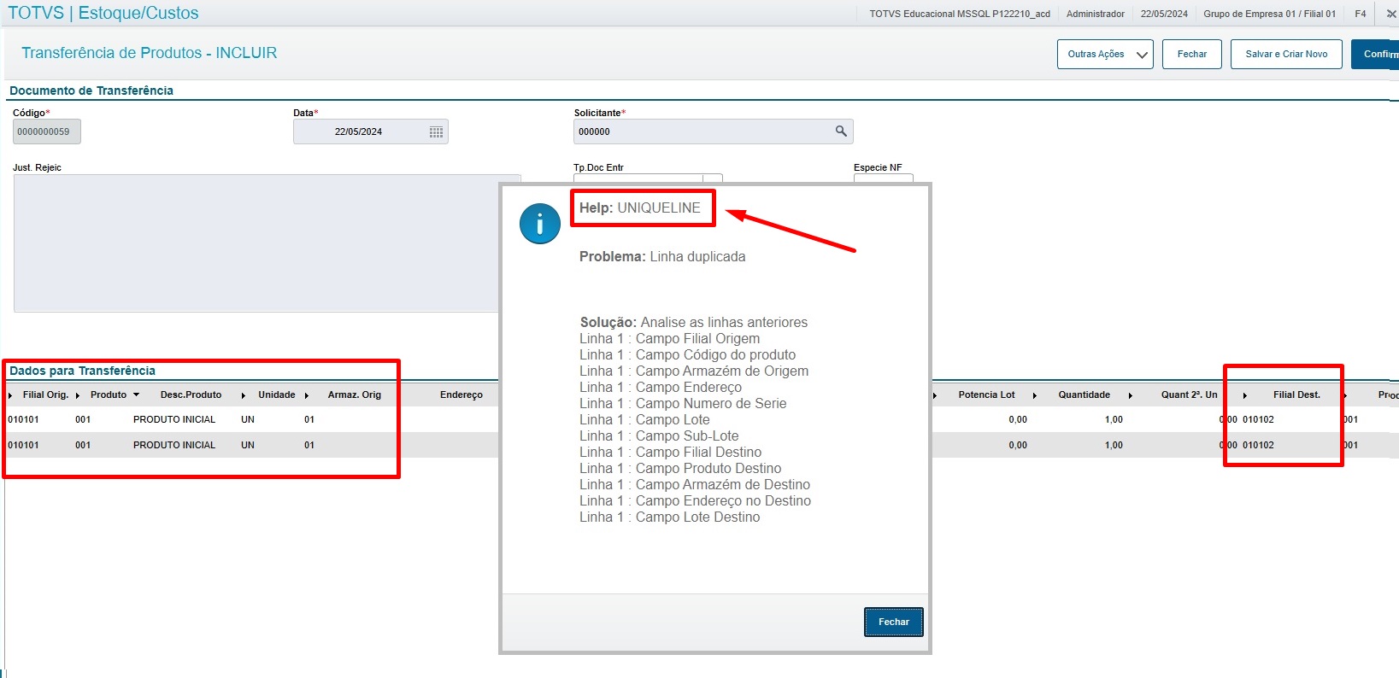
Task: Click Linha 1 : Campo Filial Origem
Action: click(x=669, y=338)
